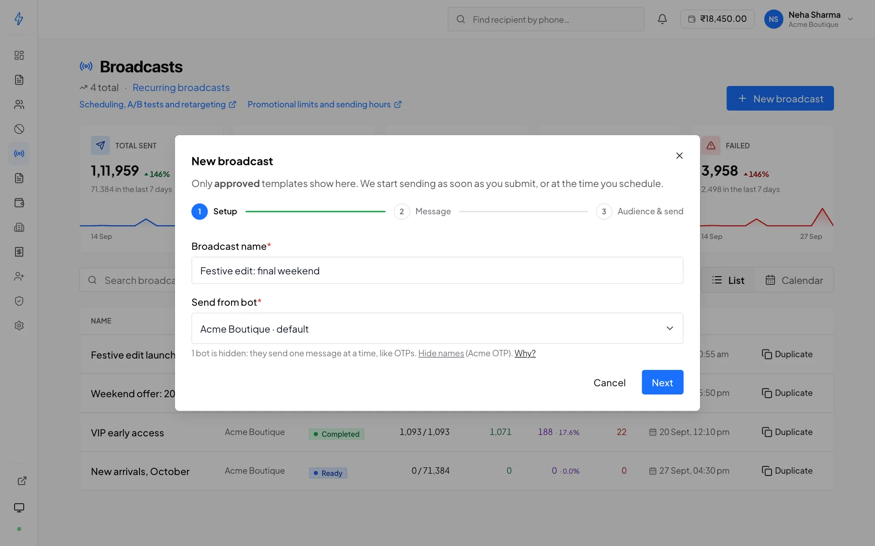Viewport: 875px width, 546px height.
Task: Go to step 2 Message
Action: click(x=422, y=211)
